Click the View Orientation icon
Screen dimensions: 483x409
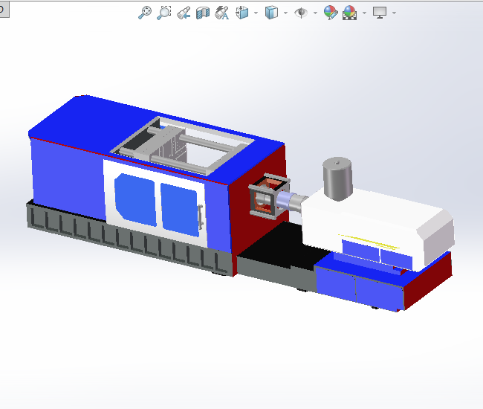click(242, 13)
